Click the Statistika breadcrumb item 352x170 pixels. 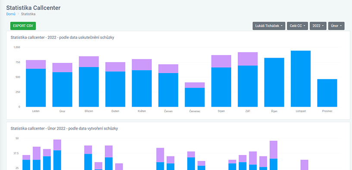28,14
